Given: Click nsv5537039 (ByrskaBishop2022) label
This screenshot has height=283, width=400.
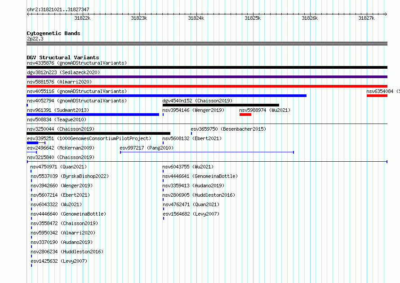Looking at the screenshot, I should (x=70, y=176).
